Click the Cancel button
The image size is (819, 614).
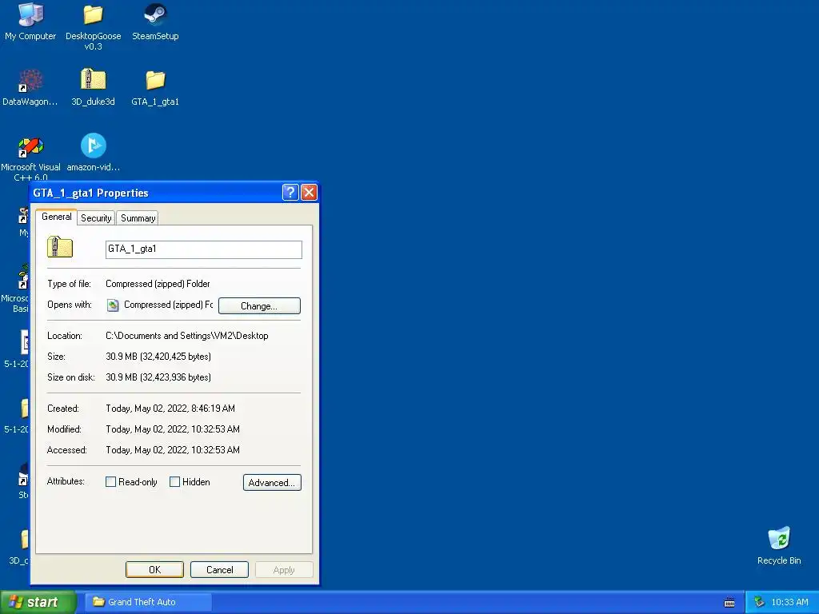click(x=219, y=569)
